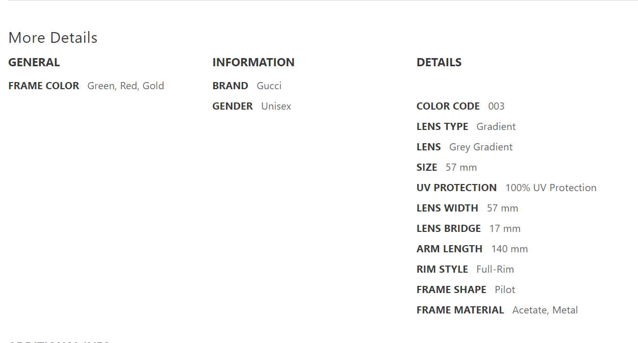Click the FRAME COLOR label
Viewport: 638px width, 343px height.
pyautogui.click(x=44, y=86)
